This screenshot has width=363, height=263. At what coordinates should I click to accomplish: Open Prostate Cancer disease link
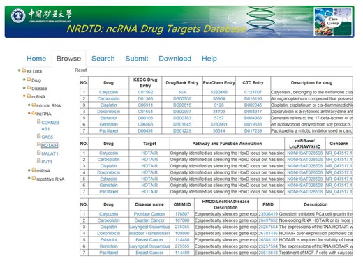[149, 214]
